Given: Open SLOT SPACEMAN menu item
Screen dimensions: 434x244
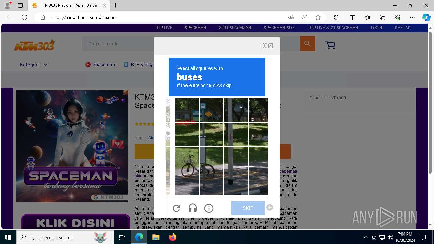Looking at the screenshot, I should click(x=235, y=28).
